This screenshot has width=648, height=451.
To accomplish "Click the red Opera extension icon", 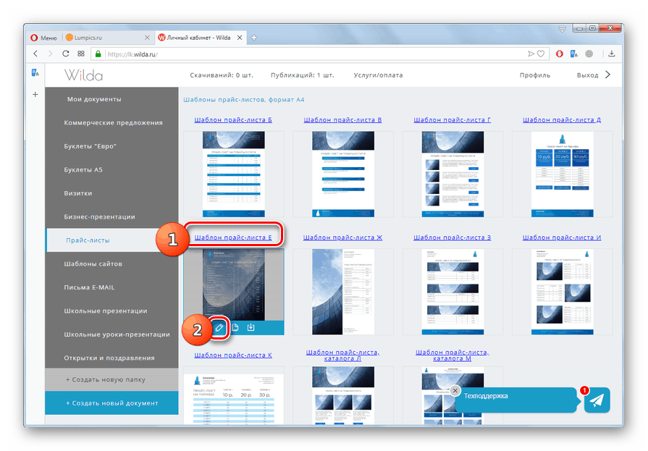I will [x=559, y=54].
